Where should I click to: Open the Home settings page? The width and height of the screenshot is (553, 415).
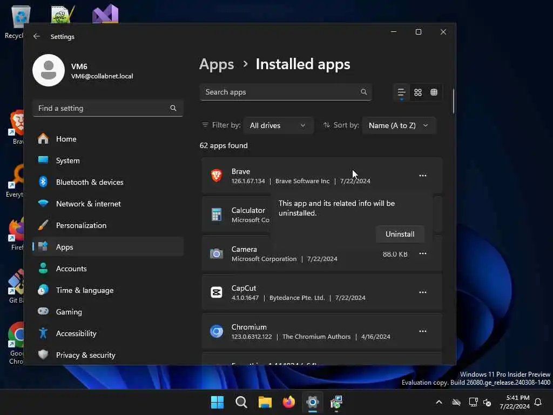pos(108,139)
